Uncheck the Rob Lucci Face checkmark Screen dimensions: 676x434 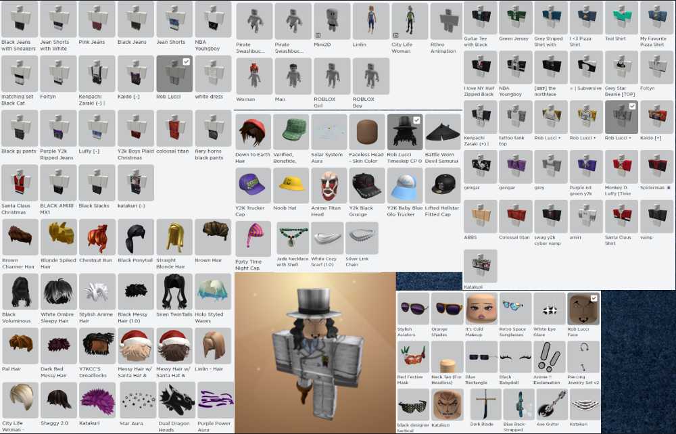click(x=594, y=298)
